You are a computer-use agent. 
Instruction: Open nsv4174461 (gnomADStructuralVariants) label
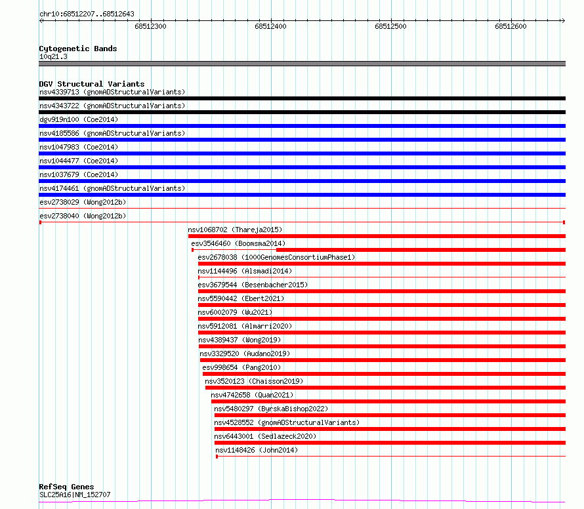coord(112,188)
